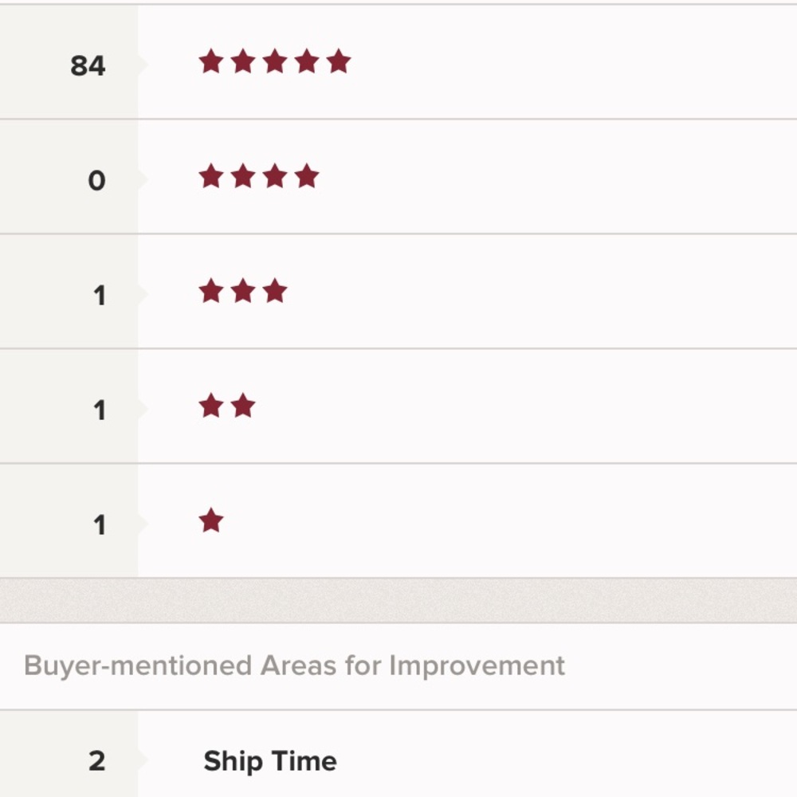797x797 pixels.
Task: Tap the count 1 beside three stars
Action: [99, 296]
